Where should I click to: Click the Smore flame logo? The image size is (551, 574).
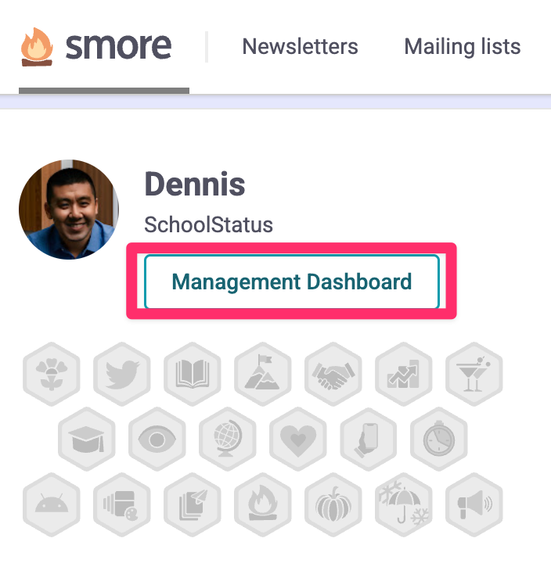pyautogui.click(x=37, y=47)
